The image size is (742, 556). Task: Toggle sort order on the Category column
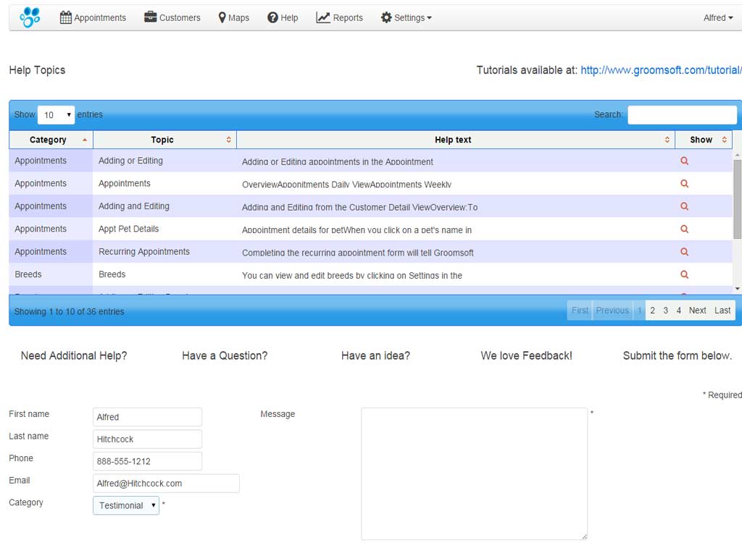pos(48,139)
